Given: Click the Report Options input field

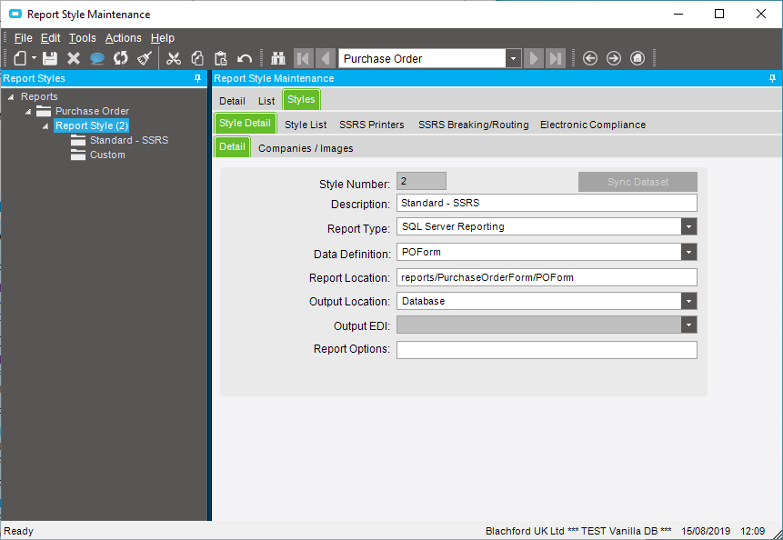Looking at the screenshot, I should click(546, 350).
